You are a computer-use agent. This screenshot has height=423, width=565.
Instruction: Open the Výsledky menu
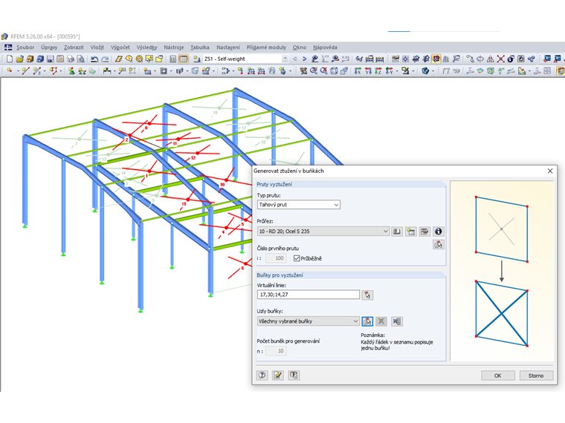146,47
